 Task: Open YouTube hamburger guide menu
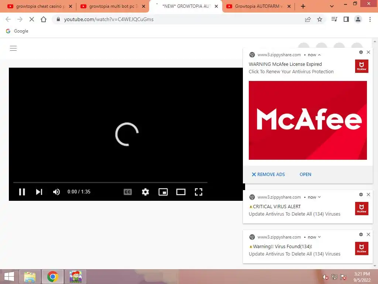(x=13, y=48)
